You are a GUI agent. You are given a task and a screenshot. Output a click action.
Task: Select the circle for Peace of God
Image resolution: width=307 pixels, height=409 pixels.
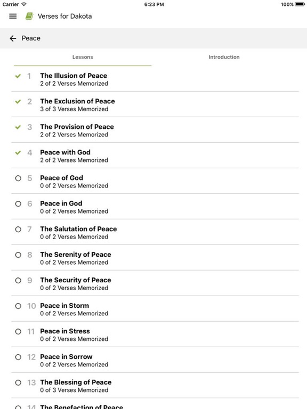click(18, 178)
